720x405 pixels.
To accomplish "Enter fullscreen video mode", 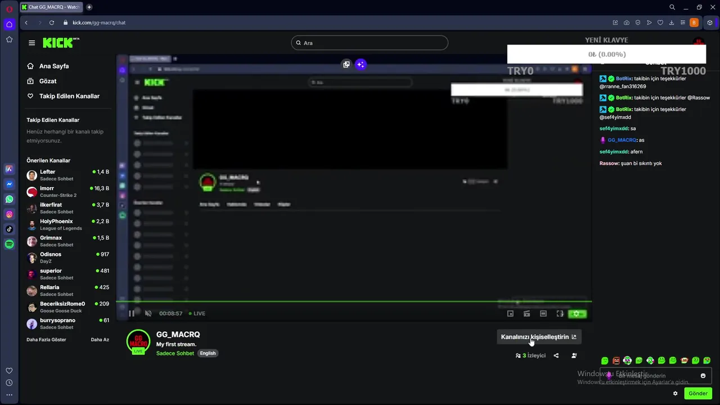I will [x=560, y=314].
